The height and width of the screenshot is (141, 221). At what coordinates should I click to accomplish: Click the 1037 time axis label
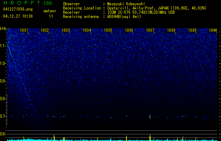pos(150,30)
